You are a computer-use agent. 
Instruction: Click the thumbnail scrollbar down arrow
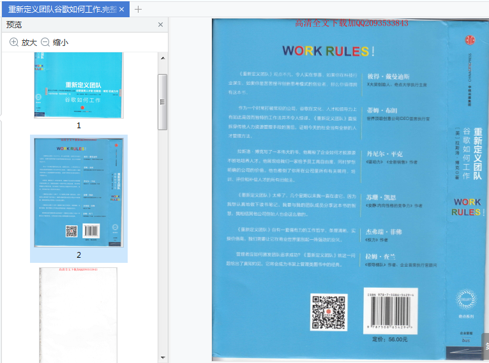click(x=163, y=357)
